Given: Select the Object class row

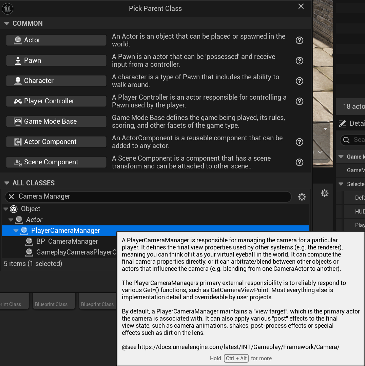Looking at the screenshot, I should (x=155, y=209).
